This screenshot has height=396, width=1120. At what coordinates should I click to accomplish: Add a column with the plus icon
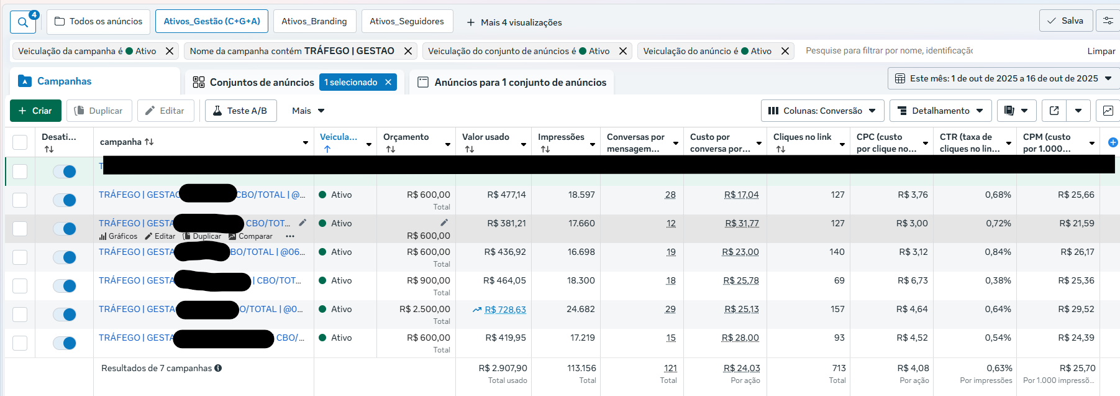tap(1113, 142)
